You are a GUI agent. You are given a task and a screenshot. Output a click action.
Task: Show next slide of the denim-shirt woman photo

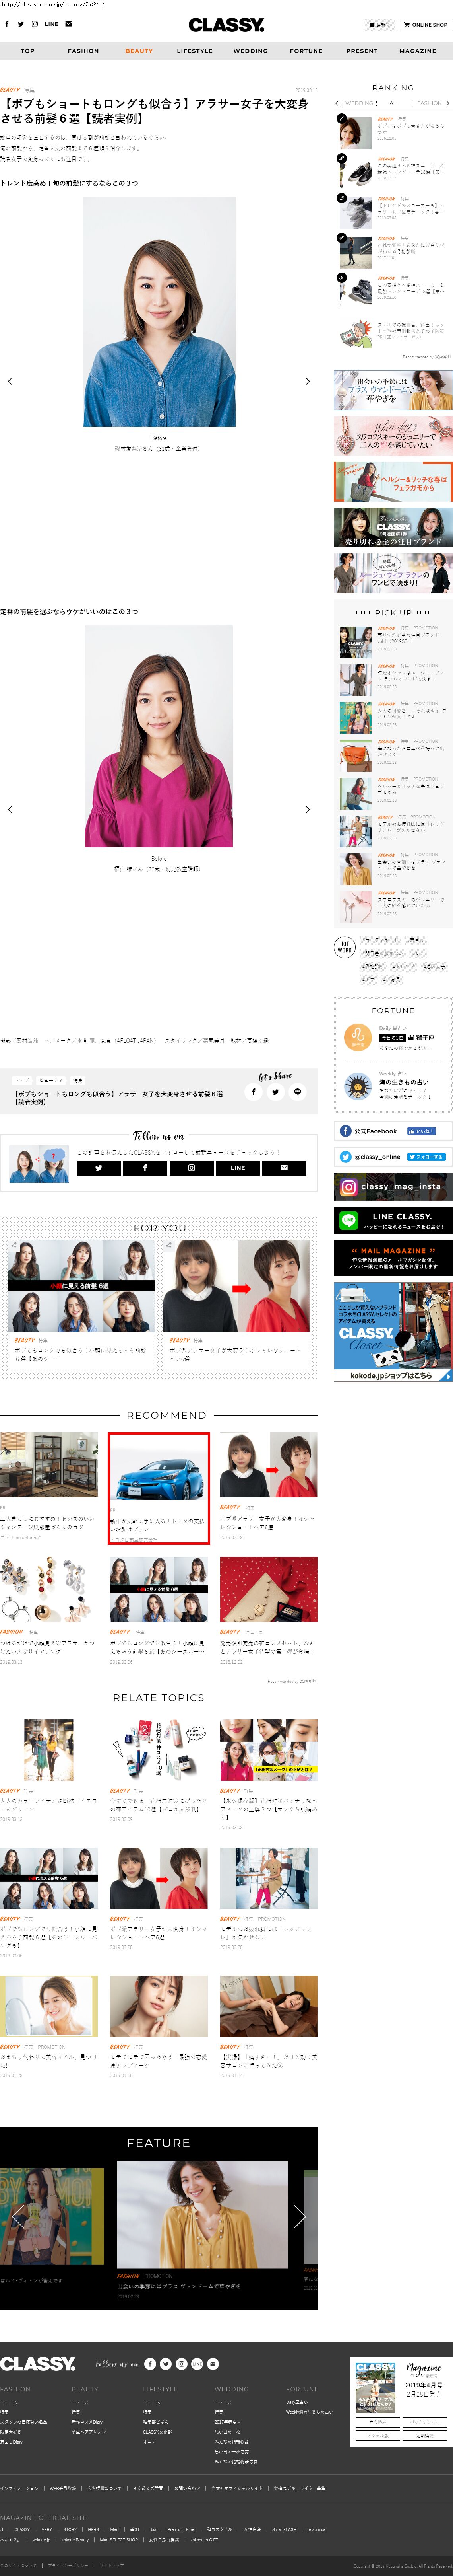tap(307, 381)
